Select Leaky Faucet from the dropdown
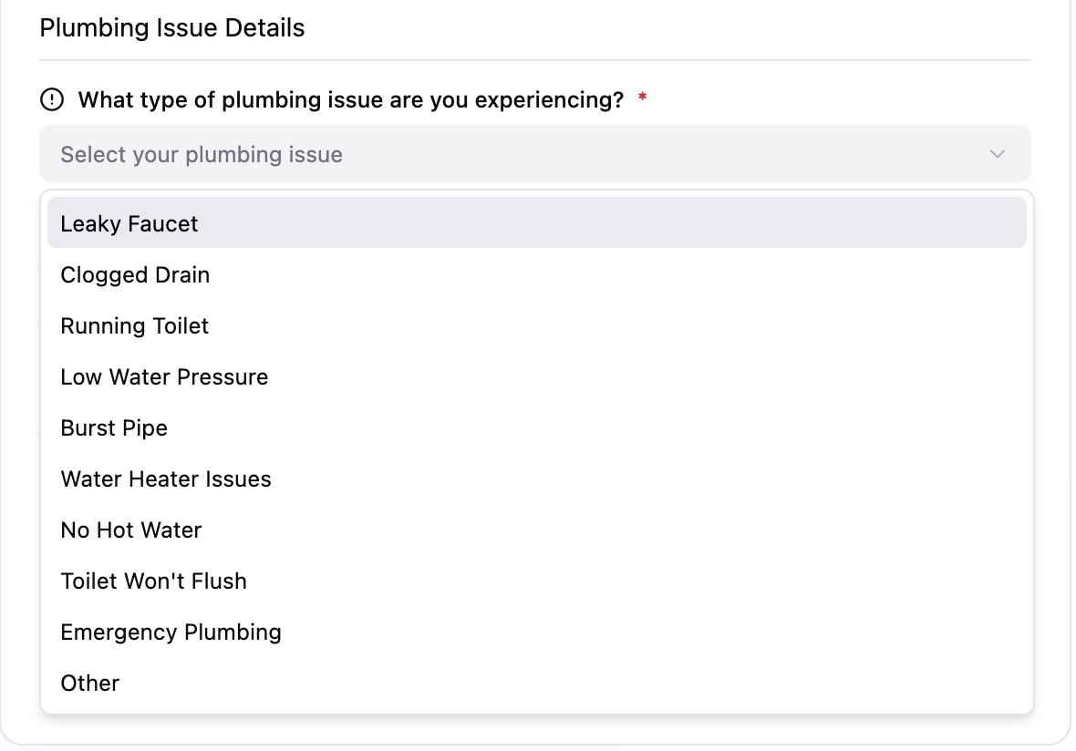This screenshot has height=751, width=1076. point(129,223)
